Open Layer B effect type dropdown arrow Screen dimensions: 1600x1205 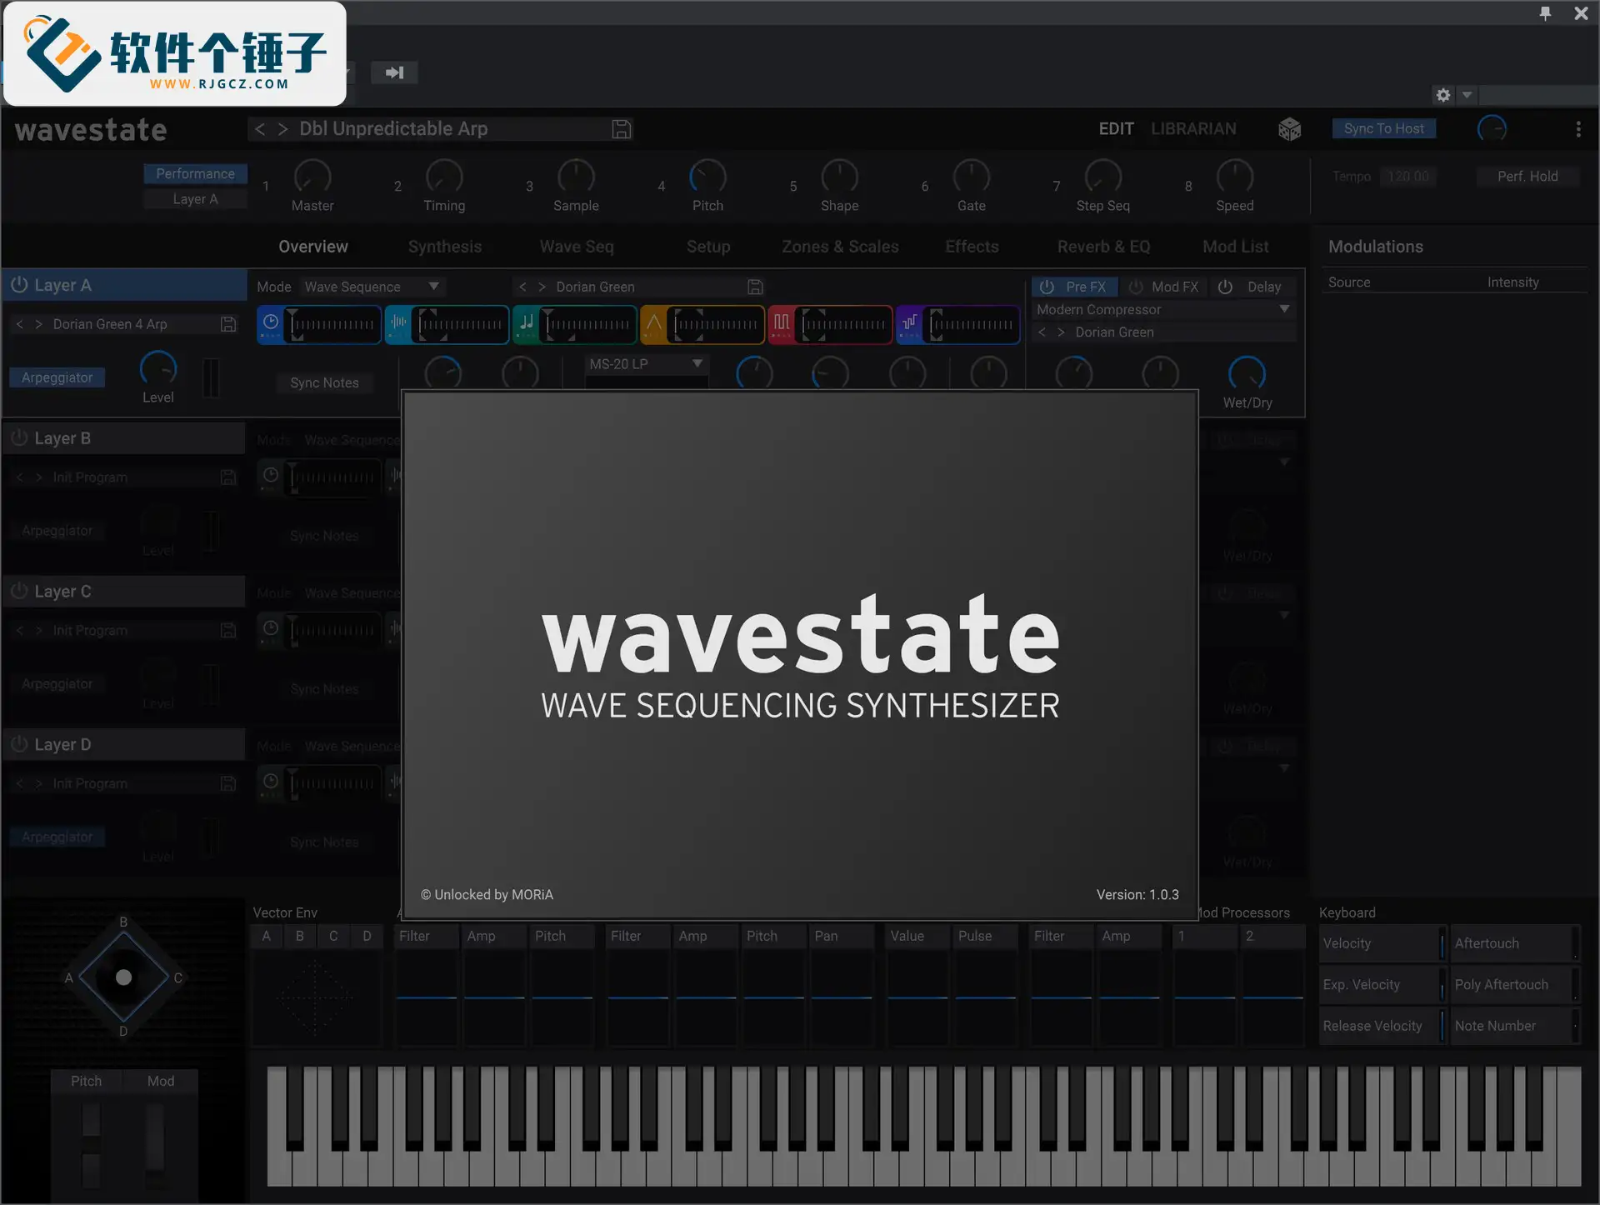[x=1284, y=462]
